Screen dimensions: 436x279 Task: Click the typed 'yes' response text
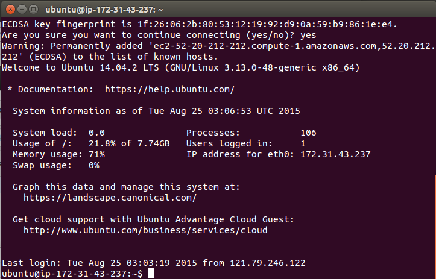click(308, 36)
